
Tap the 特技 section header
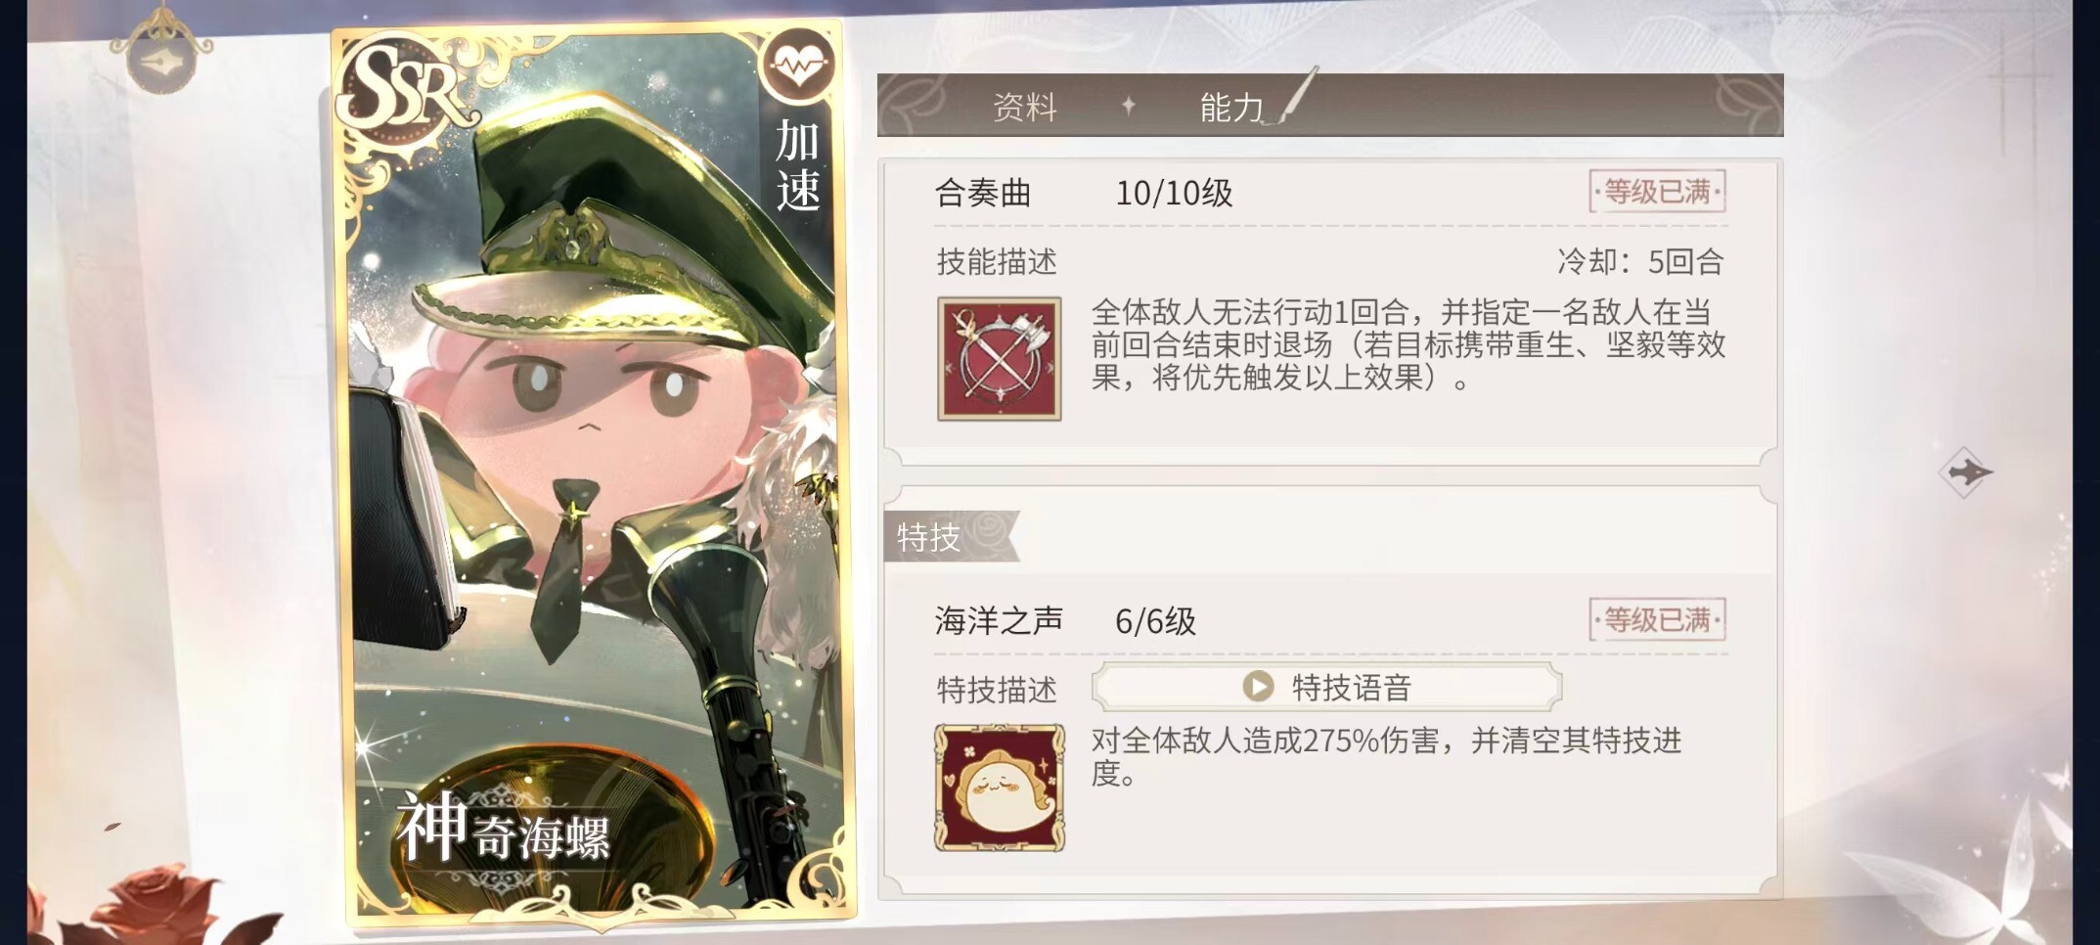[929, 537]
